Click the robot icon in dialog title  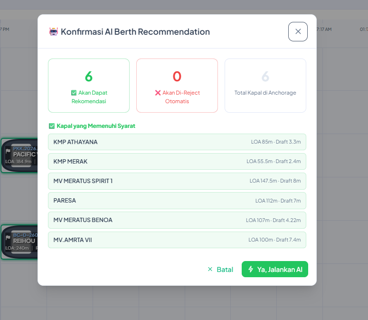[54, 32]
